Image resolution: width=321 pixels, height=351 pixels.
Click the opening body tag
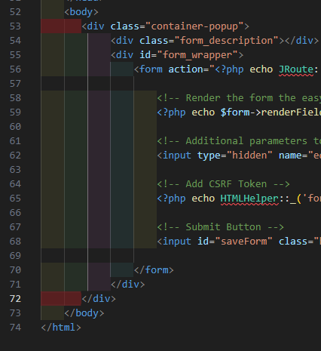click(x=81, y=12)
